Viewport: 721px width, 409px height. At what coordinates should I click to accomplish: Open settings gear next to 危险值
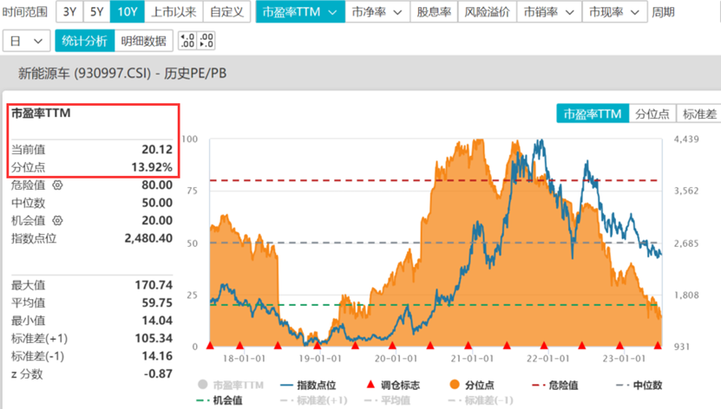point(57,185)
